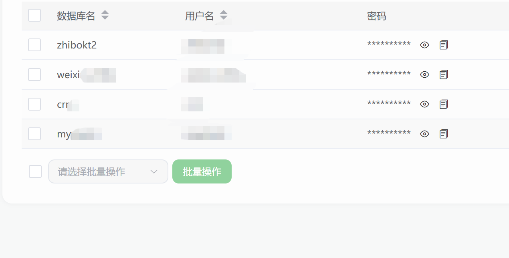Copy password in the crr database row
509x258 pixels.
(x=444, y=104)
